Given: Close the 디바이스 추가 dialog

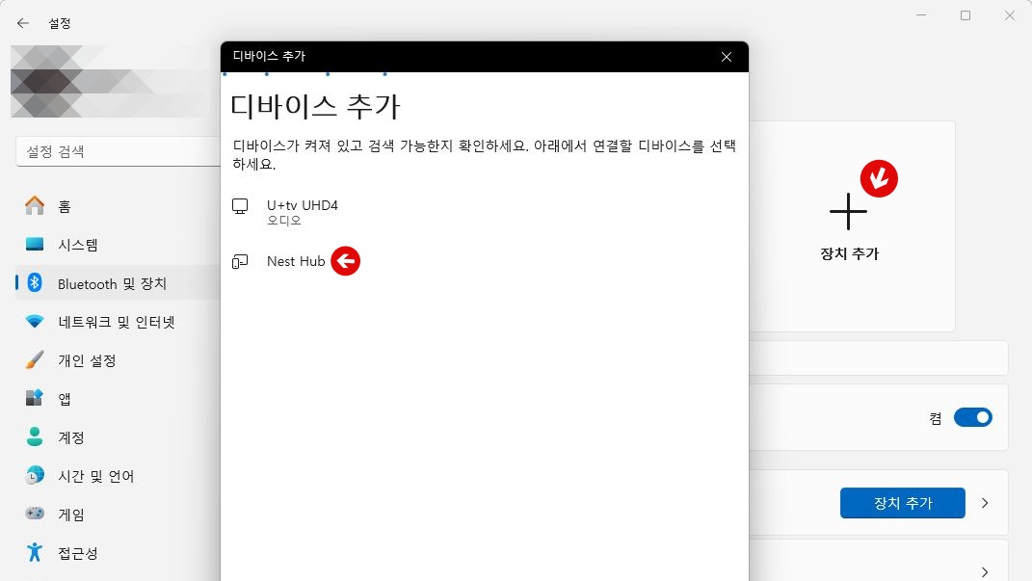Looking at the screenshot, I should coord(727,57).
